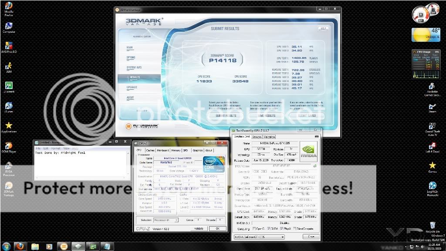Click Submit Results in 3DMark Vantage
Viewport: 446px width, 251px height.
(226, 115)
